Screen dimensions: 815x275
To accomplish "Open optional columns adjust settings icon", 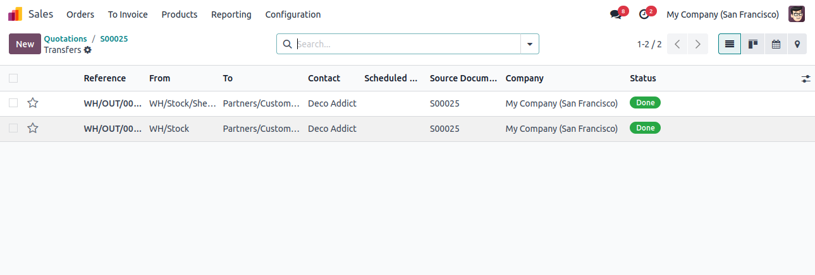I will (806, 79).
